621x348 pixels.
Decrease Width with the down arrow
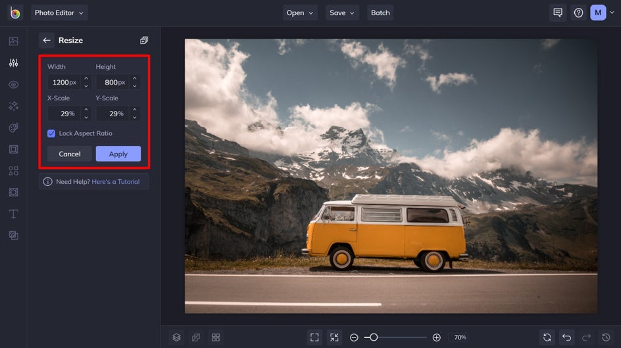coord(86,86)
